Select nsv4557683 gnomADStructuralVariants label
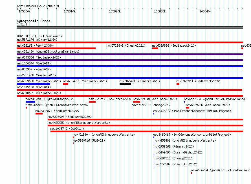Viewport: 251px width, 184px height. pyautogui.click(x=215, y=99)
